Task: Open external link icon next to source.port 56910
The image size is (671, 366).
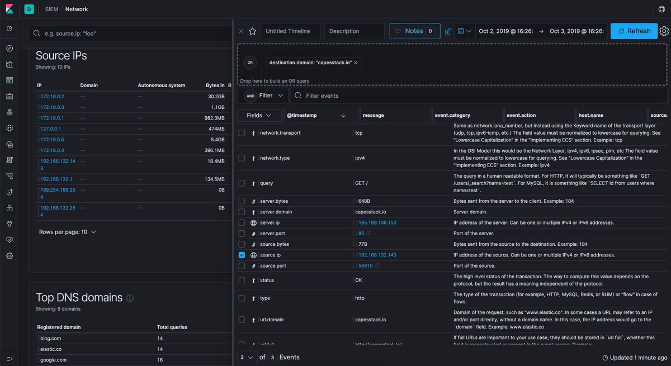Action: [x=377, y=266]
